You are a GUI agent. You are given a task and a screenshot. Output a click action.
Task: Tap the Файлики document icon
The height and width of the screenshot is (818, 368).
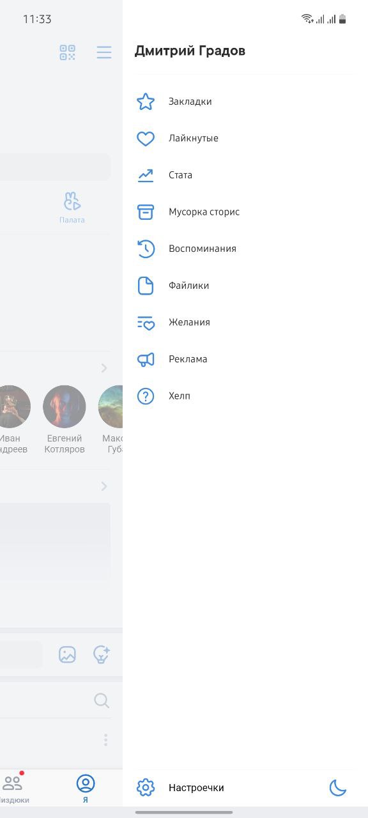(x=146, y=286)
